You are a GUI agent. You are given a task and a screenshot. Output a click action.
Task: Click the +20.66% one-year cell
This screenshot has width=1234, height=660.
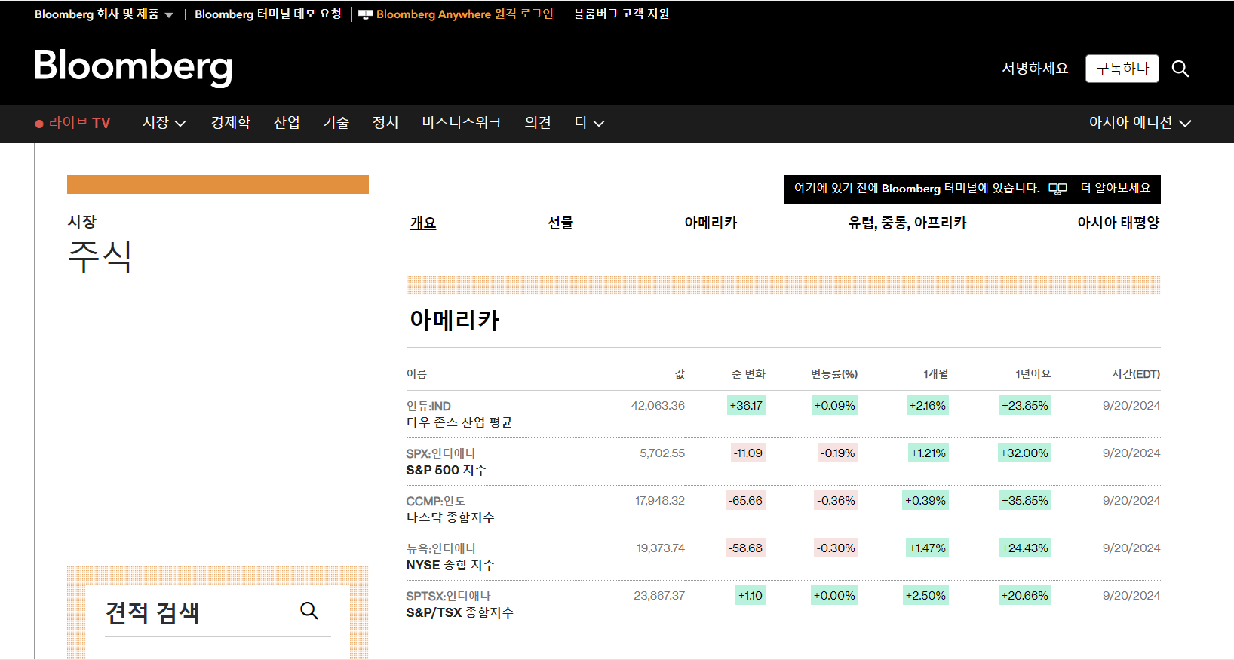[x=1024, y=596]
